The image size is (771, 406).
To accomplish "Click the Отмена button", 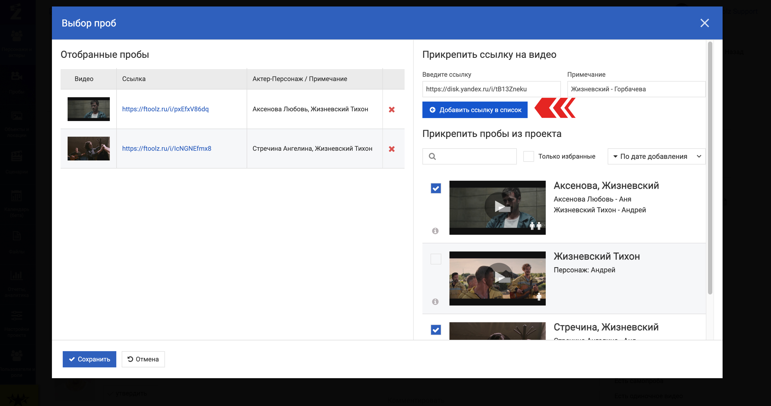I will [143, 359].
